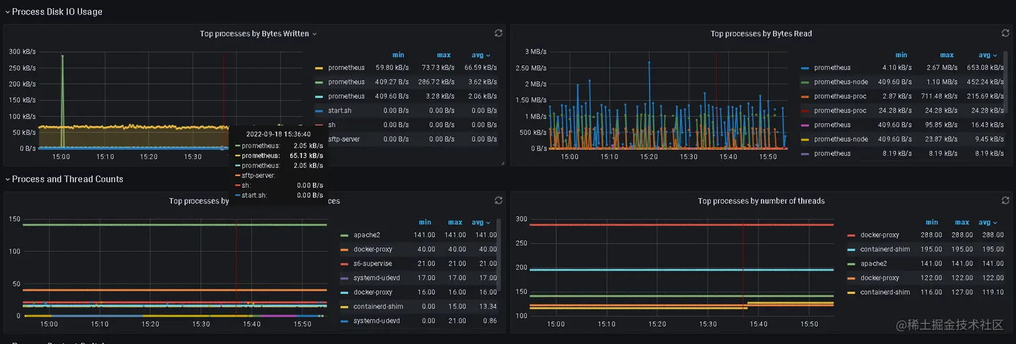Toggle apache2 series in number of processes legend
The height and width of the screenshot is (344, 1016).
point(367,235)
